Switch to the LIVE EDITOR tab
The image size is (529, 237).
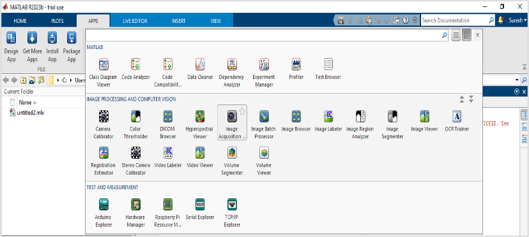(135, 21)
